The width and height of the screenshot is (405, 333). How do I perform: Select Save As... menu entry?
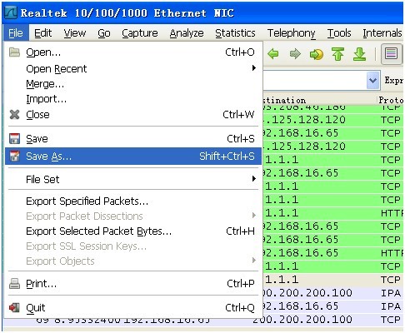tap(133, 157)
